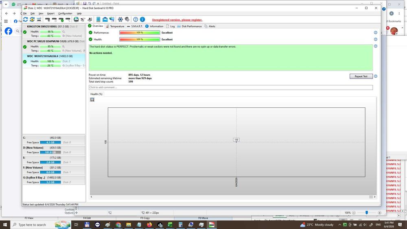
Task: Switch to the Information tab
Action: 154,26
